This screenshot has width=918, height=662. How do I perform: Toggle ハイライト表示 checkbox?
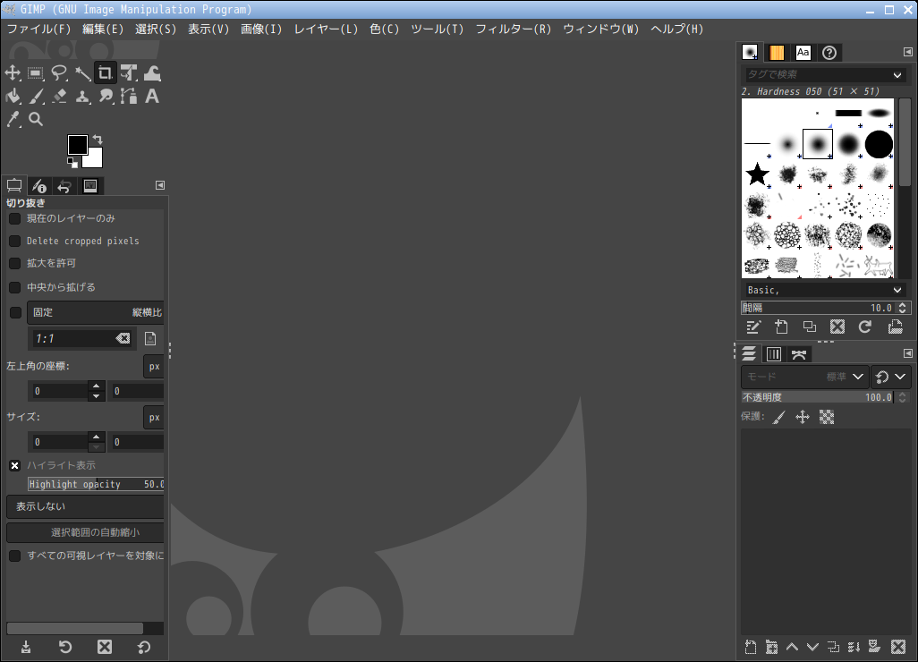[14, 466]
